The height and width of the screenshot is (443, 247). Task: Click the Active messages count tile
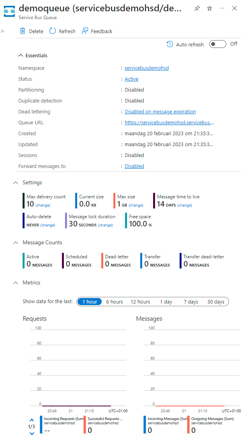tap(37, 261)
